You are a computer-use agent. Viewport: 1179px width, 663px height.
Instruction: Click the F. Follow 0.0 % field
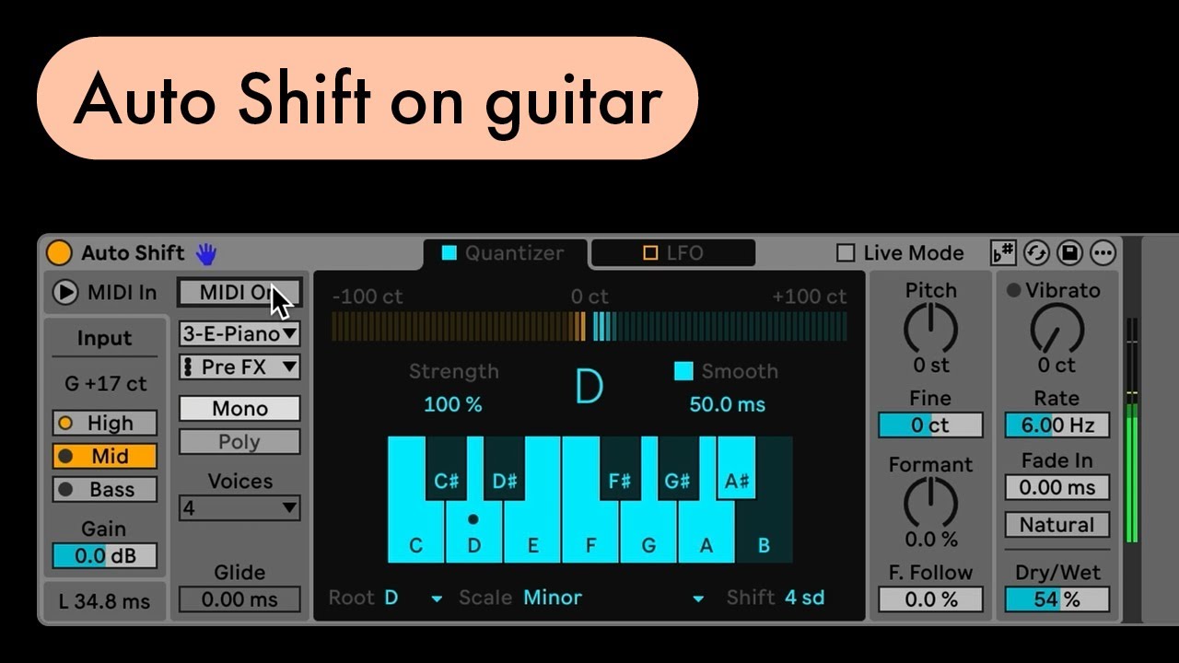click(x=930, y=599)
